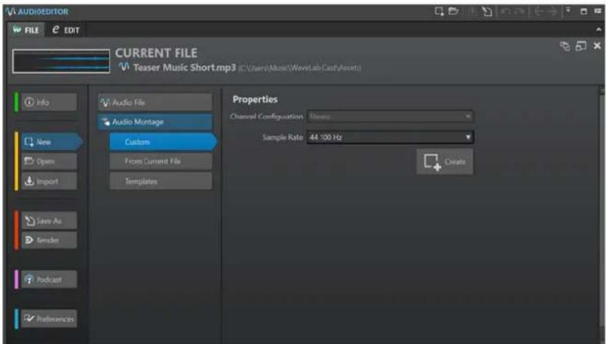Viewport: 607px width, 344px height.
Task: Select Open in the left sidebar
Action: [49, 162]
